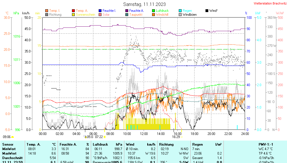Click the 16:29 sunset time marker

tap(176, 137)
